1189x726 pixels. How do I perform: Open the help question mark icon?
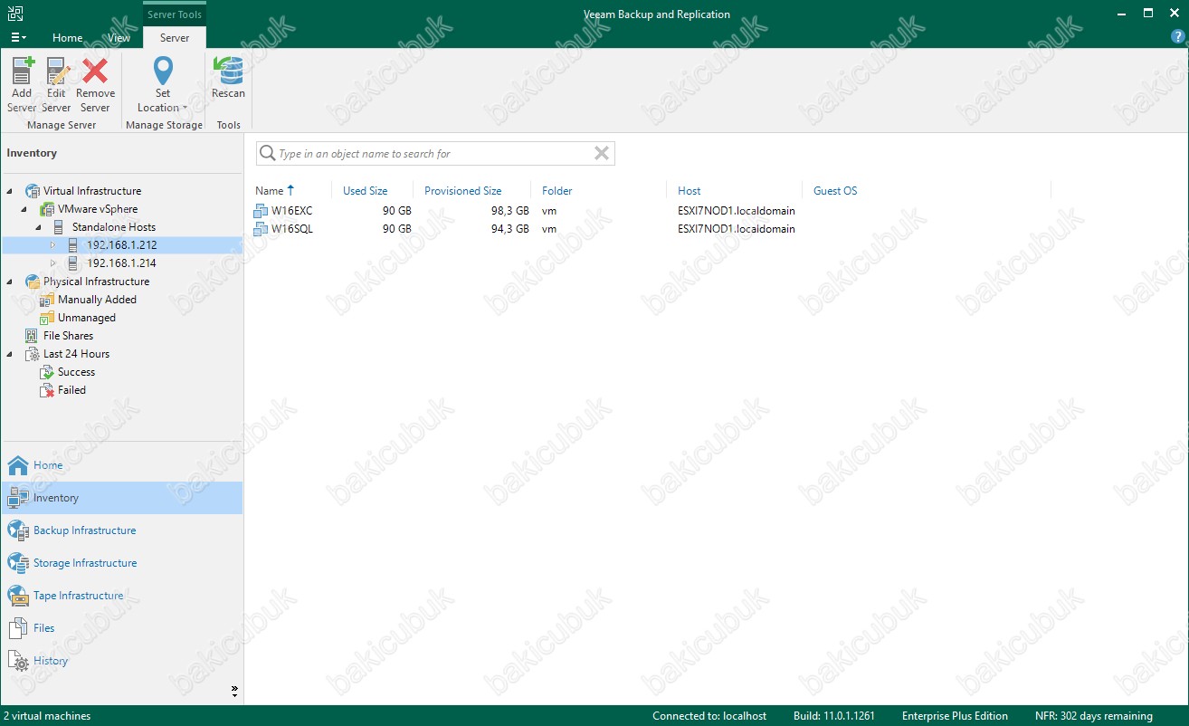(1177, 37)
